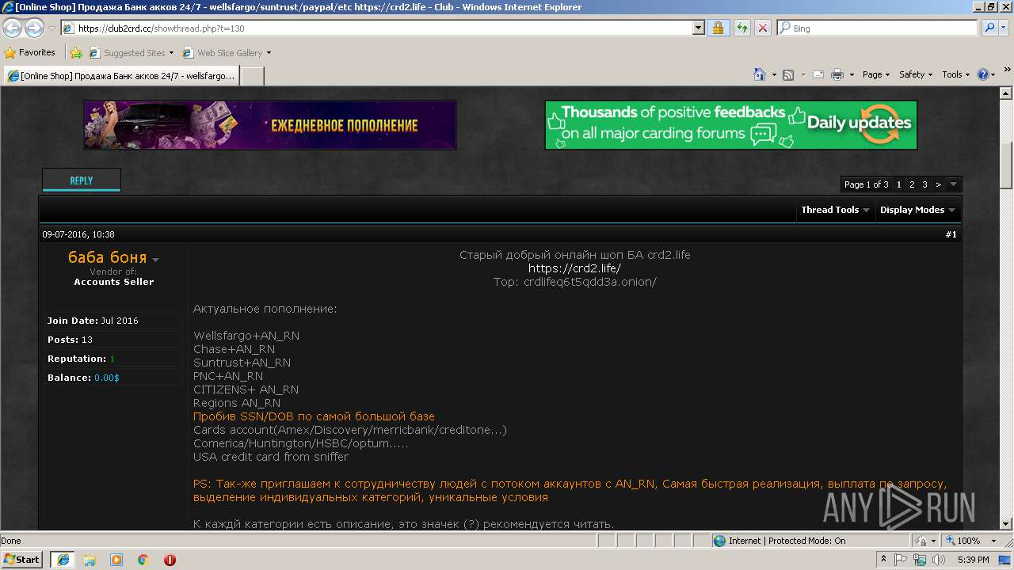Viewport: 1014px width, 570px height.
Task: Open the Safety menu dropdown
Action: coord(916,74)
